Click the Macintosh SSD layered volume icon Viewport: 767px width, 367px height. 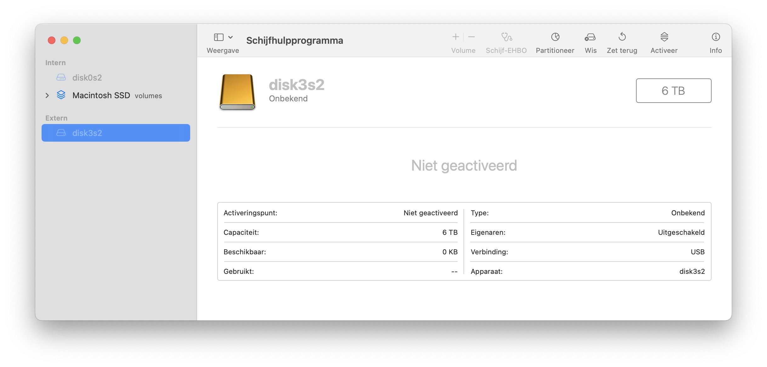[x=61, y=95]
